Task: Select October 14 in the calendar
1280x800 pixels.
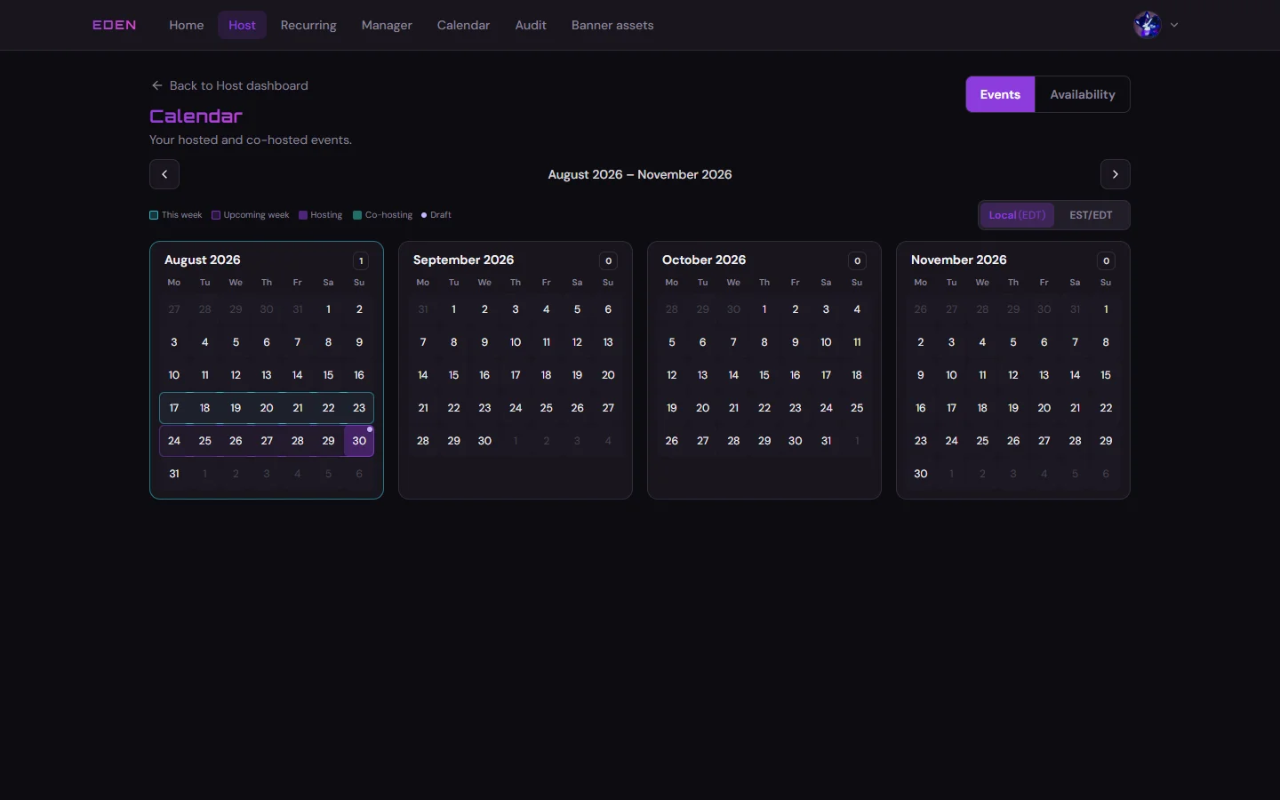Action: [x=733, y=375]
